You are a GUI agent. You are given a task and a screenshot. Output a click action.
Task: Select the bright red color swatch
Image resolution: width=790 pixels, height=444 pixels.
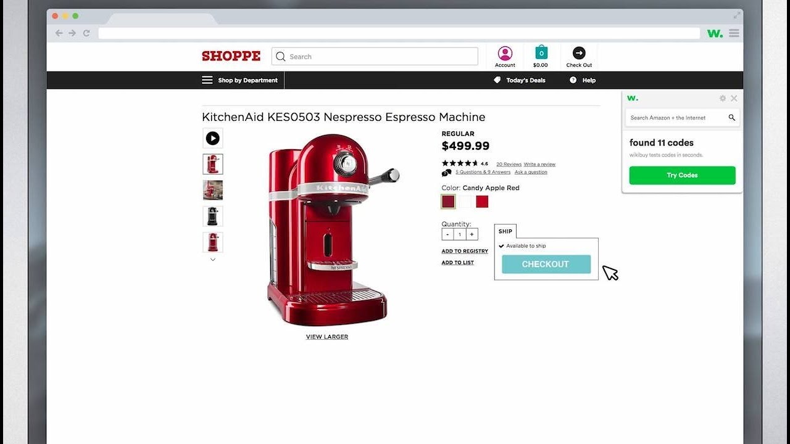click(x=482, y=202)
